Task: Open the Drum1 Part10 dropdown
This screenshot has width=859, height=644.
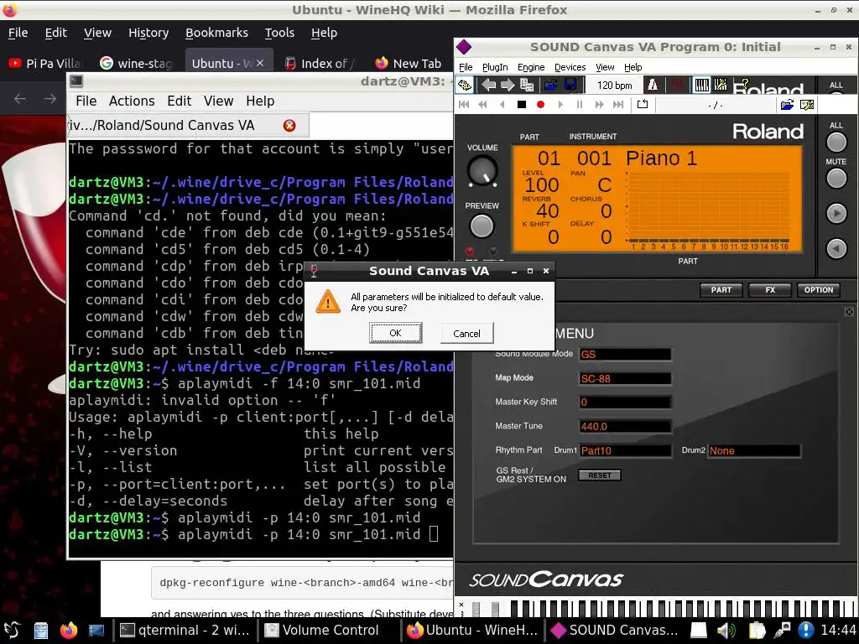Action: 624,450
